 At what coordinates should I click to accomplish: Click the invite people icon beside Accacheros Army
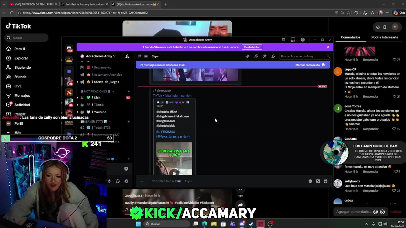(127, 56)
